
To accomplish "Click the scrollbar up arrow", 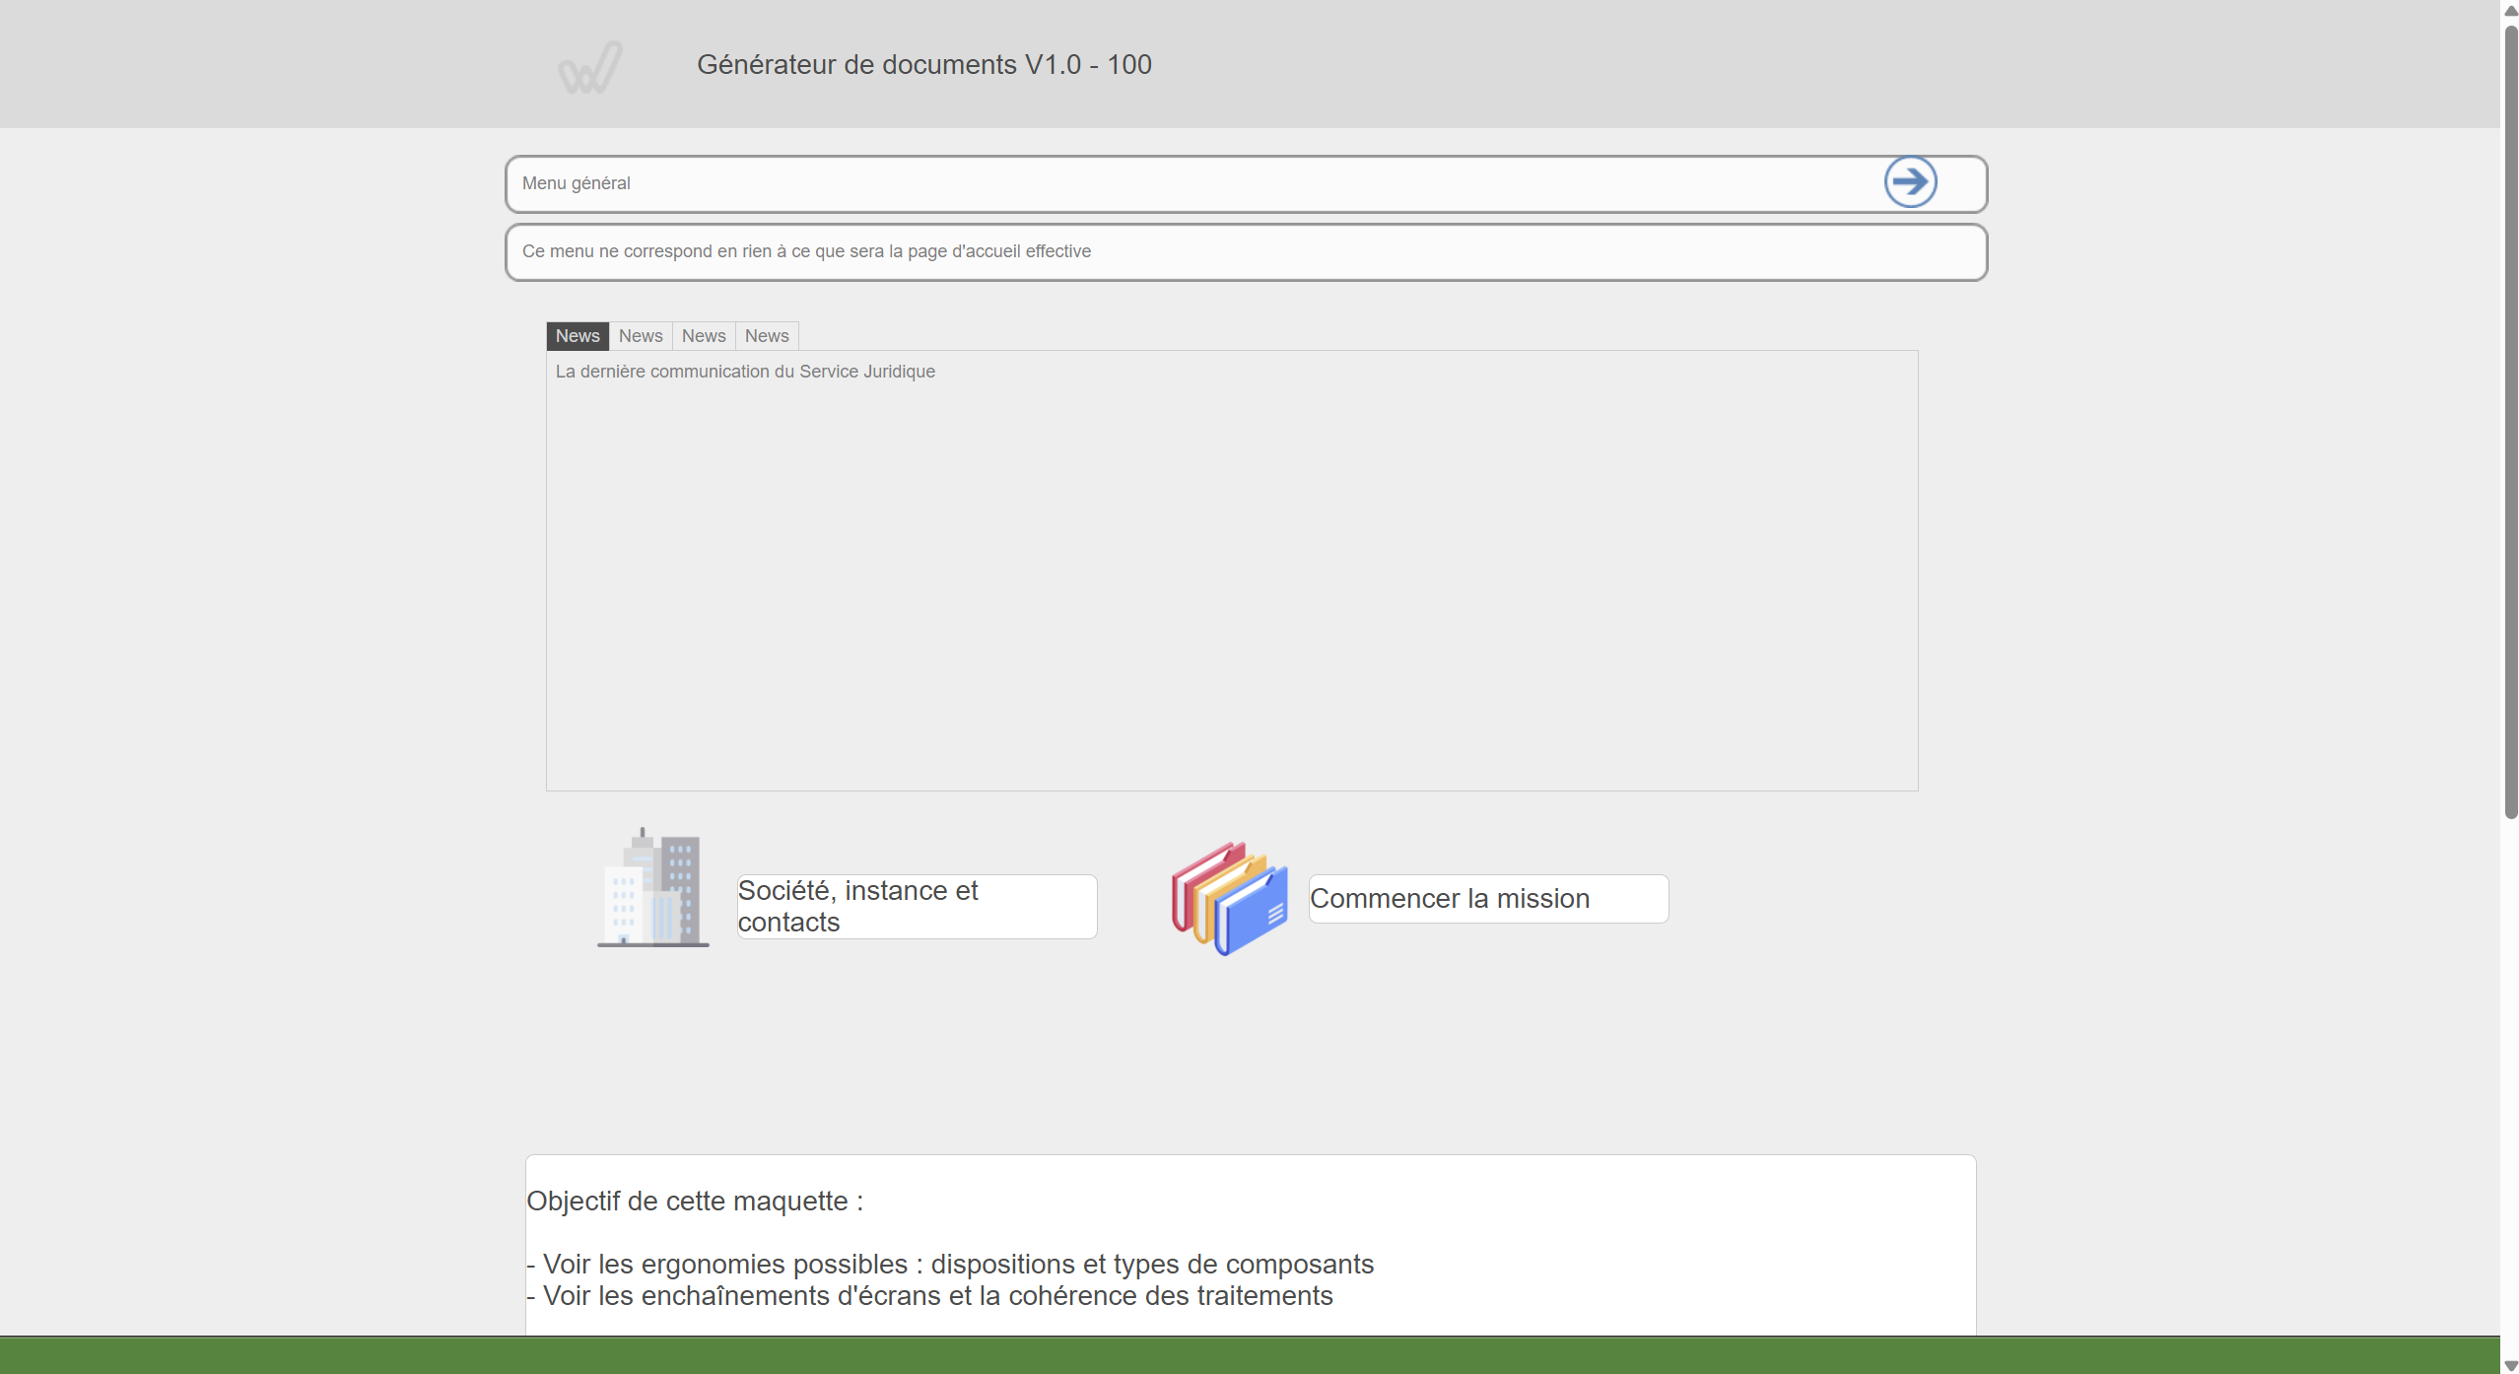I will [x=2510, y=10].
